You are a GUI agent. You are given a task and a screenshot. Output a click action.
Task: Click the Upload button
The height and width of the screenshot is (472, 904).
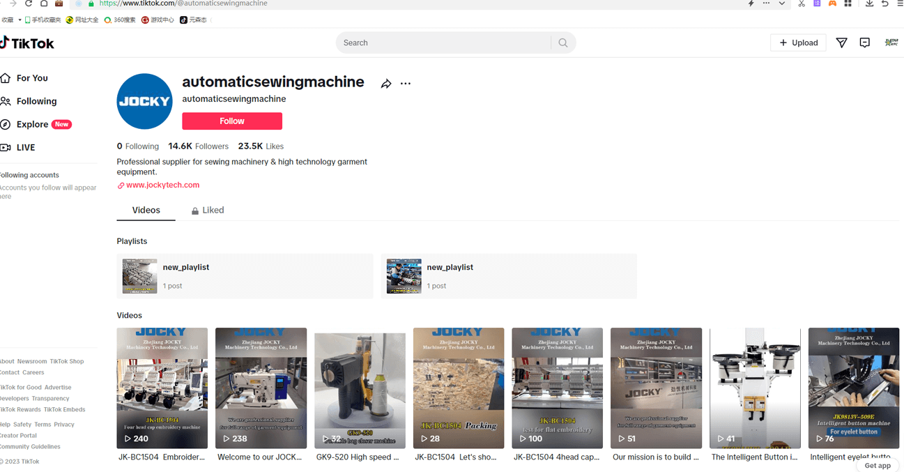(x=798, y=43)
